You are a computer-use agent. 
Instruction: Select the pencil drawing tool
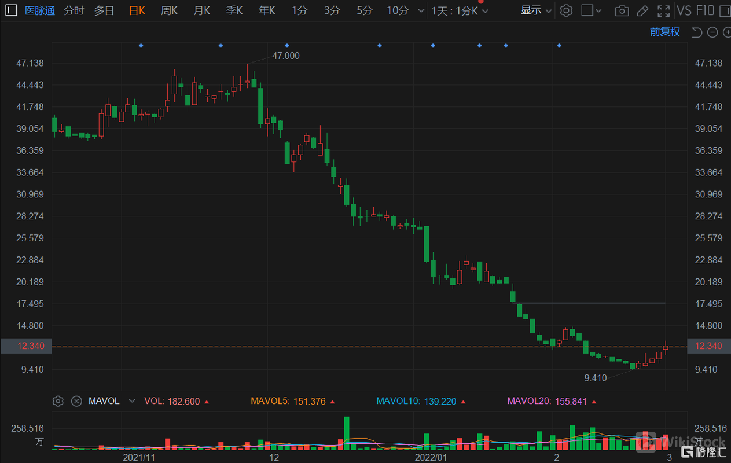click(642, 10)
